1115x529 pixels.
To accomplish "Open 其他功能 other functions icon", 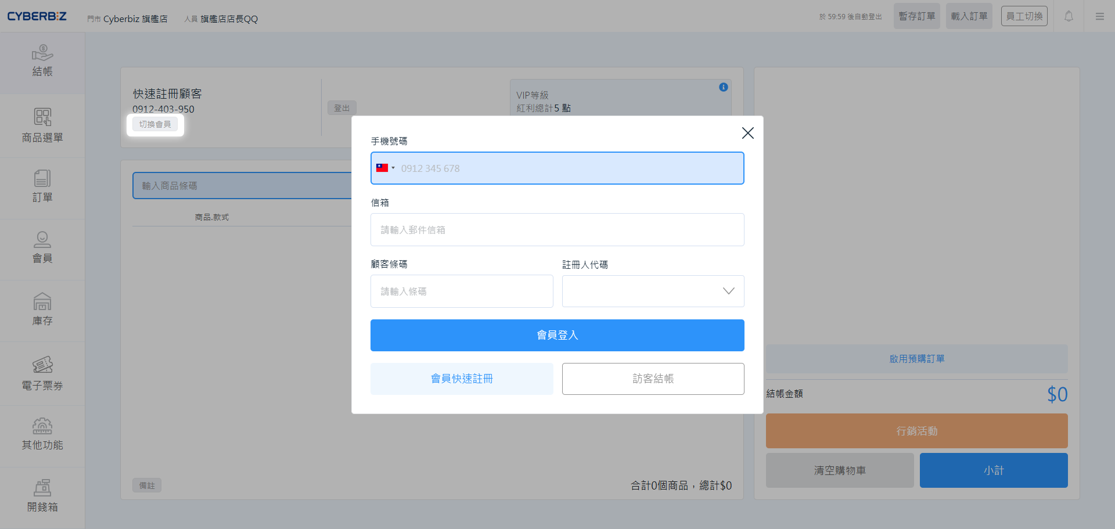I will [42, 434].
